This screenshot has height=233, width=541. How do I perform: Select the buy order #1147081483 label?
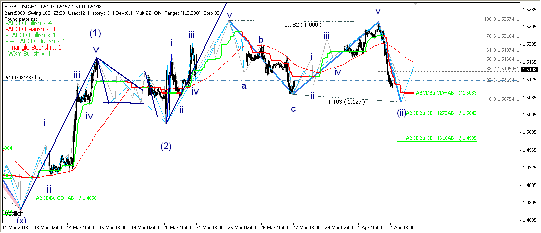pyautogui.click(x=25, y=77)
